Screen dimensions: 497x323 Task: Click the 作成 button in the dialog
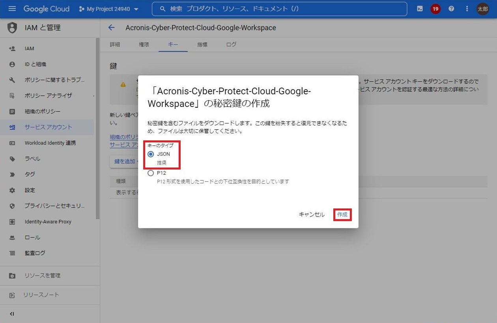[x=342, y=215]
